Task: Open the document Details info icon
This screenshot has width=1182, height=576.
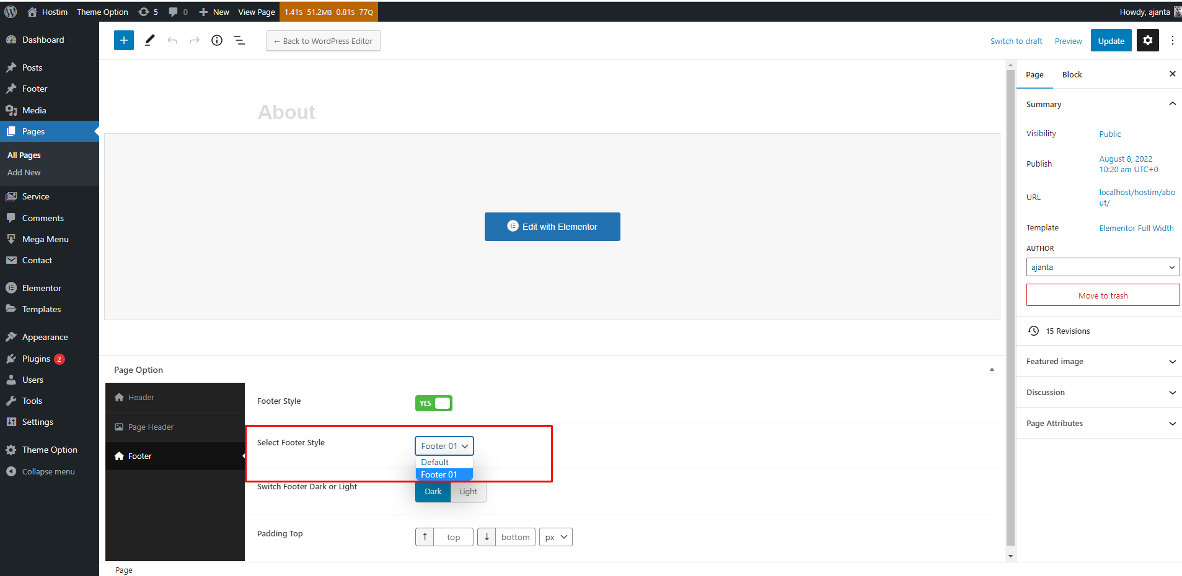Action: point(217,41)
